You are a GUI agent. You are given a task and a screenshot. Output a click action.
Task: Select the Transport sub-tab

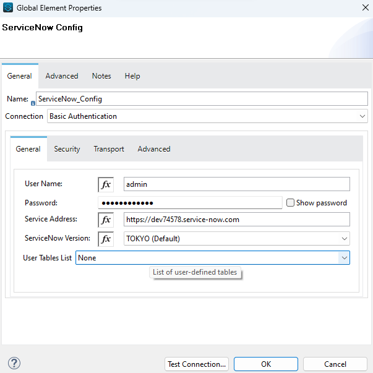coord(109,149)
